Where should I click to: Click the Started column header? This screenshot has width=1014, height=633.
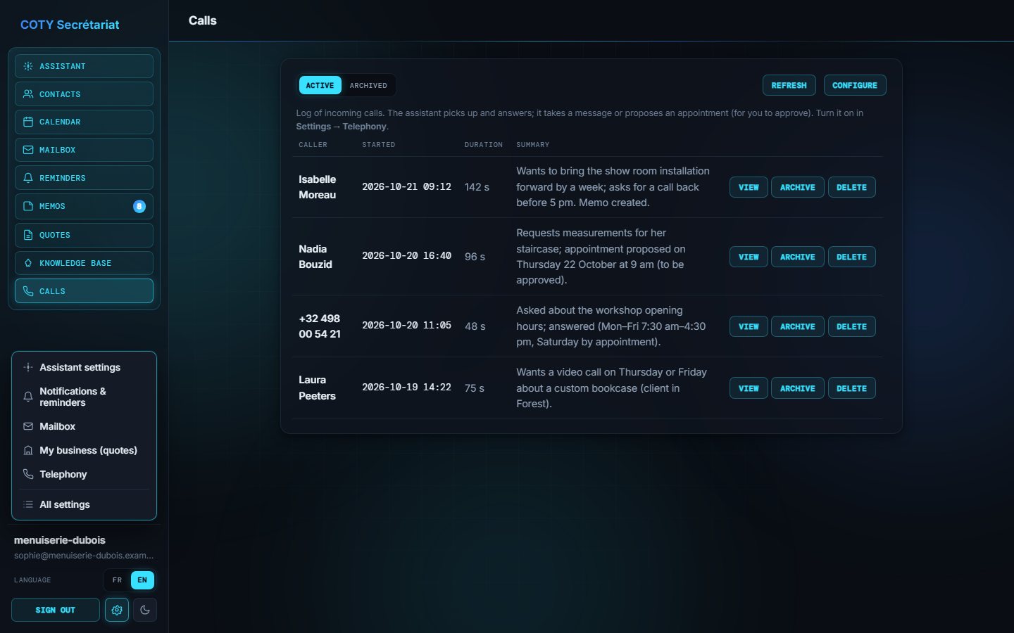coord(379,145)
